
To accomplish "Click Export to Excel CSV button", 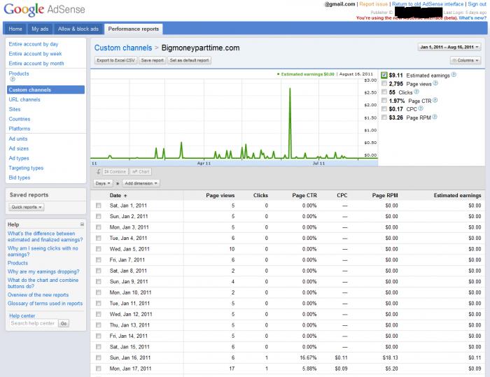I will point(115,61).
